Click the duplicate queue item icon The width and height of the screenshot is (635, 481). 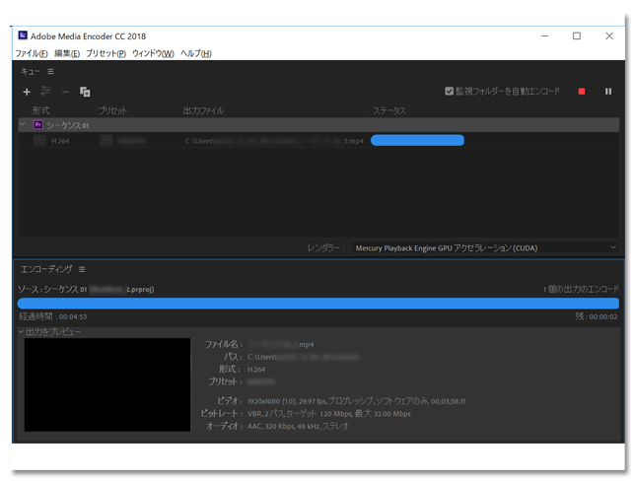pos(85,92)
